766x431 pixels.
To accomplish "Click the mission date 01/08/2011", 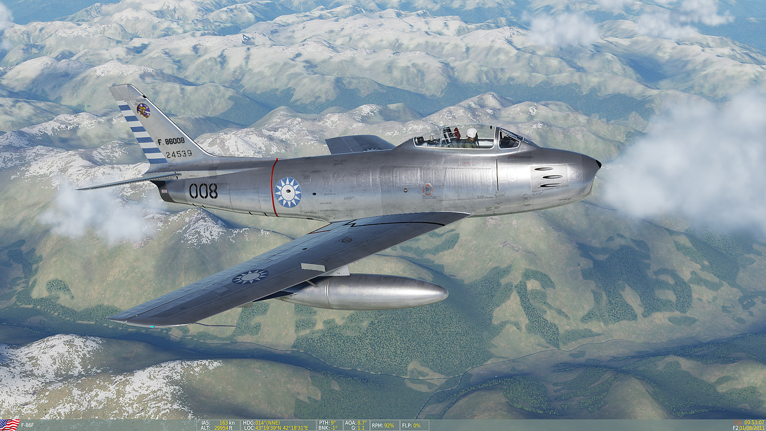I will click(x=752, y=428).
